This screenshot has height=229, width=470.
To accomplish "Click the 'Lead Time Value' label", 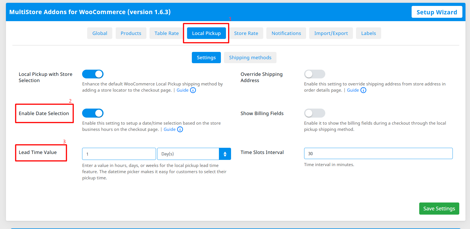I will coord(38,152).
